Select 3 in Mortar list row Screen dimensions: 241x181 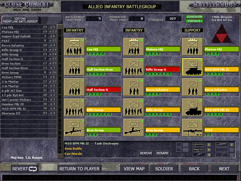(29, 86)
